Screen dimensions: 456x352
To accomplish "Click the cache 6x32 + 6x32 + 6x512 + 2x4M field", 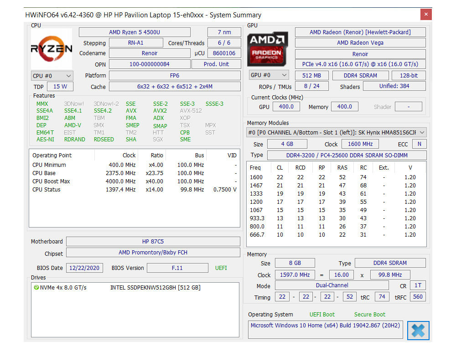I will 175,86.
